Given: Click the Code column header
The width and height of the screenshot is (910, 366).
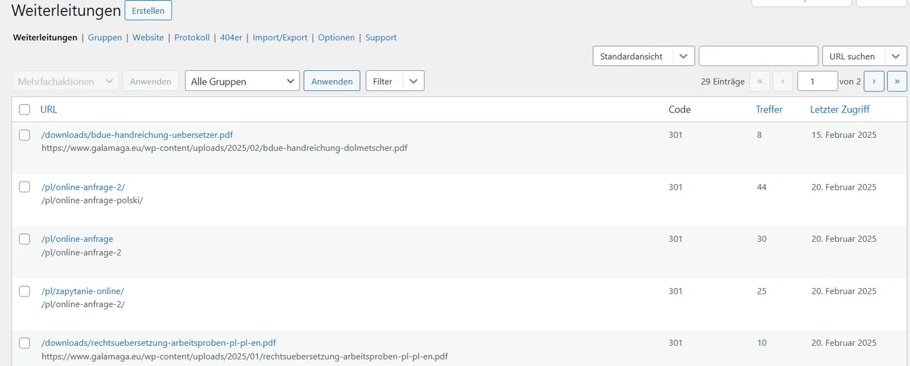Looking at the screenshot, I should (679, 109).
